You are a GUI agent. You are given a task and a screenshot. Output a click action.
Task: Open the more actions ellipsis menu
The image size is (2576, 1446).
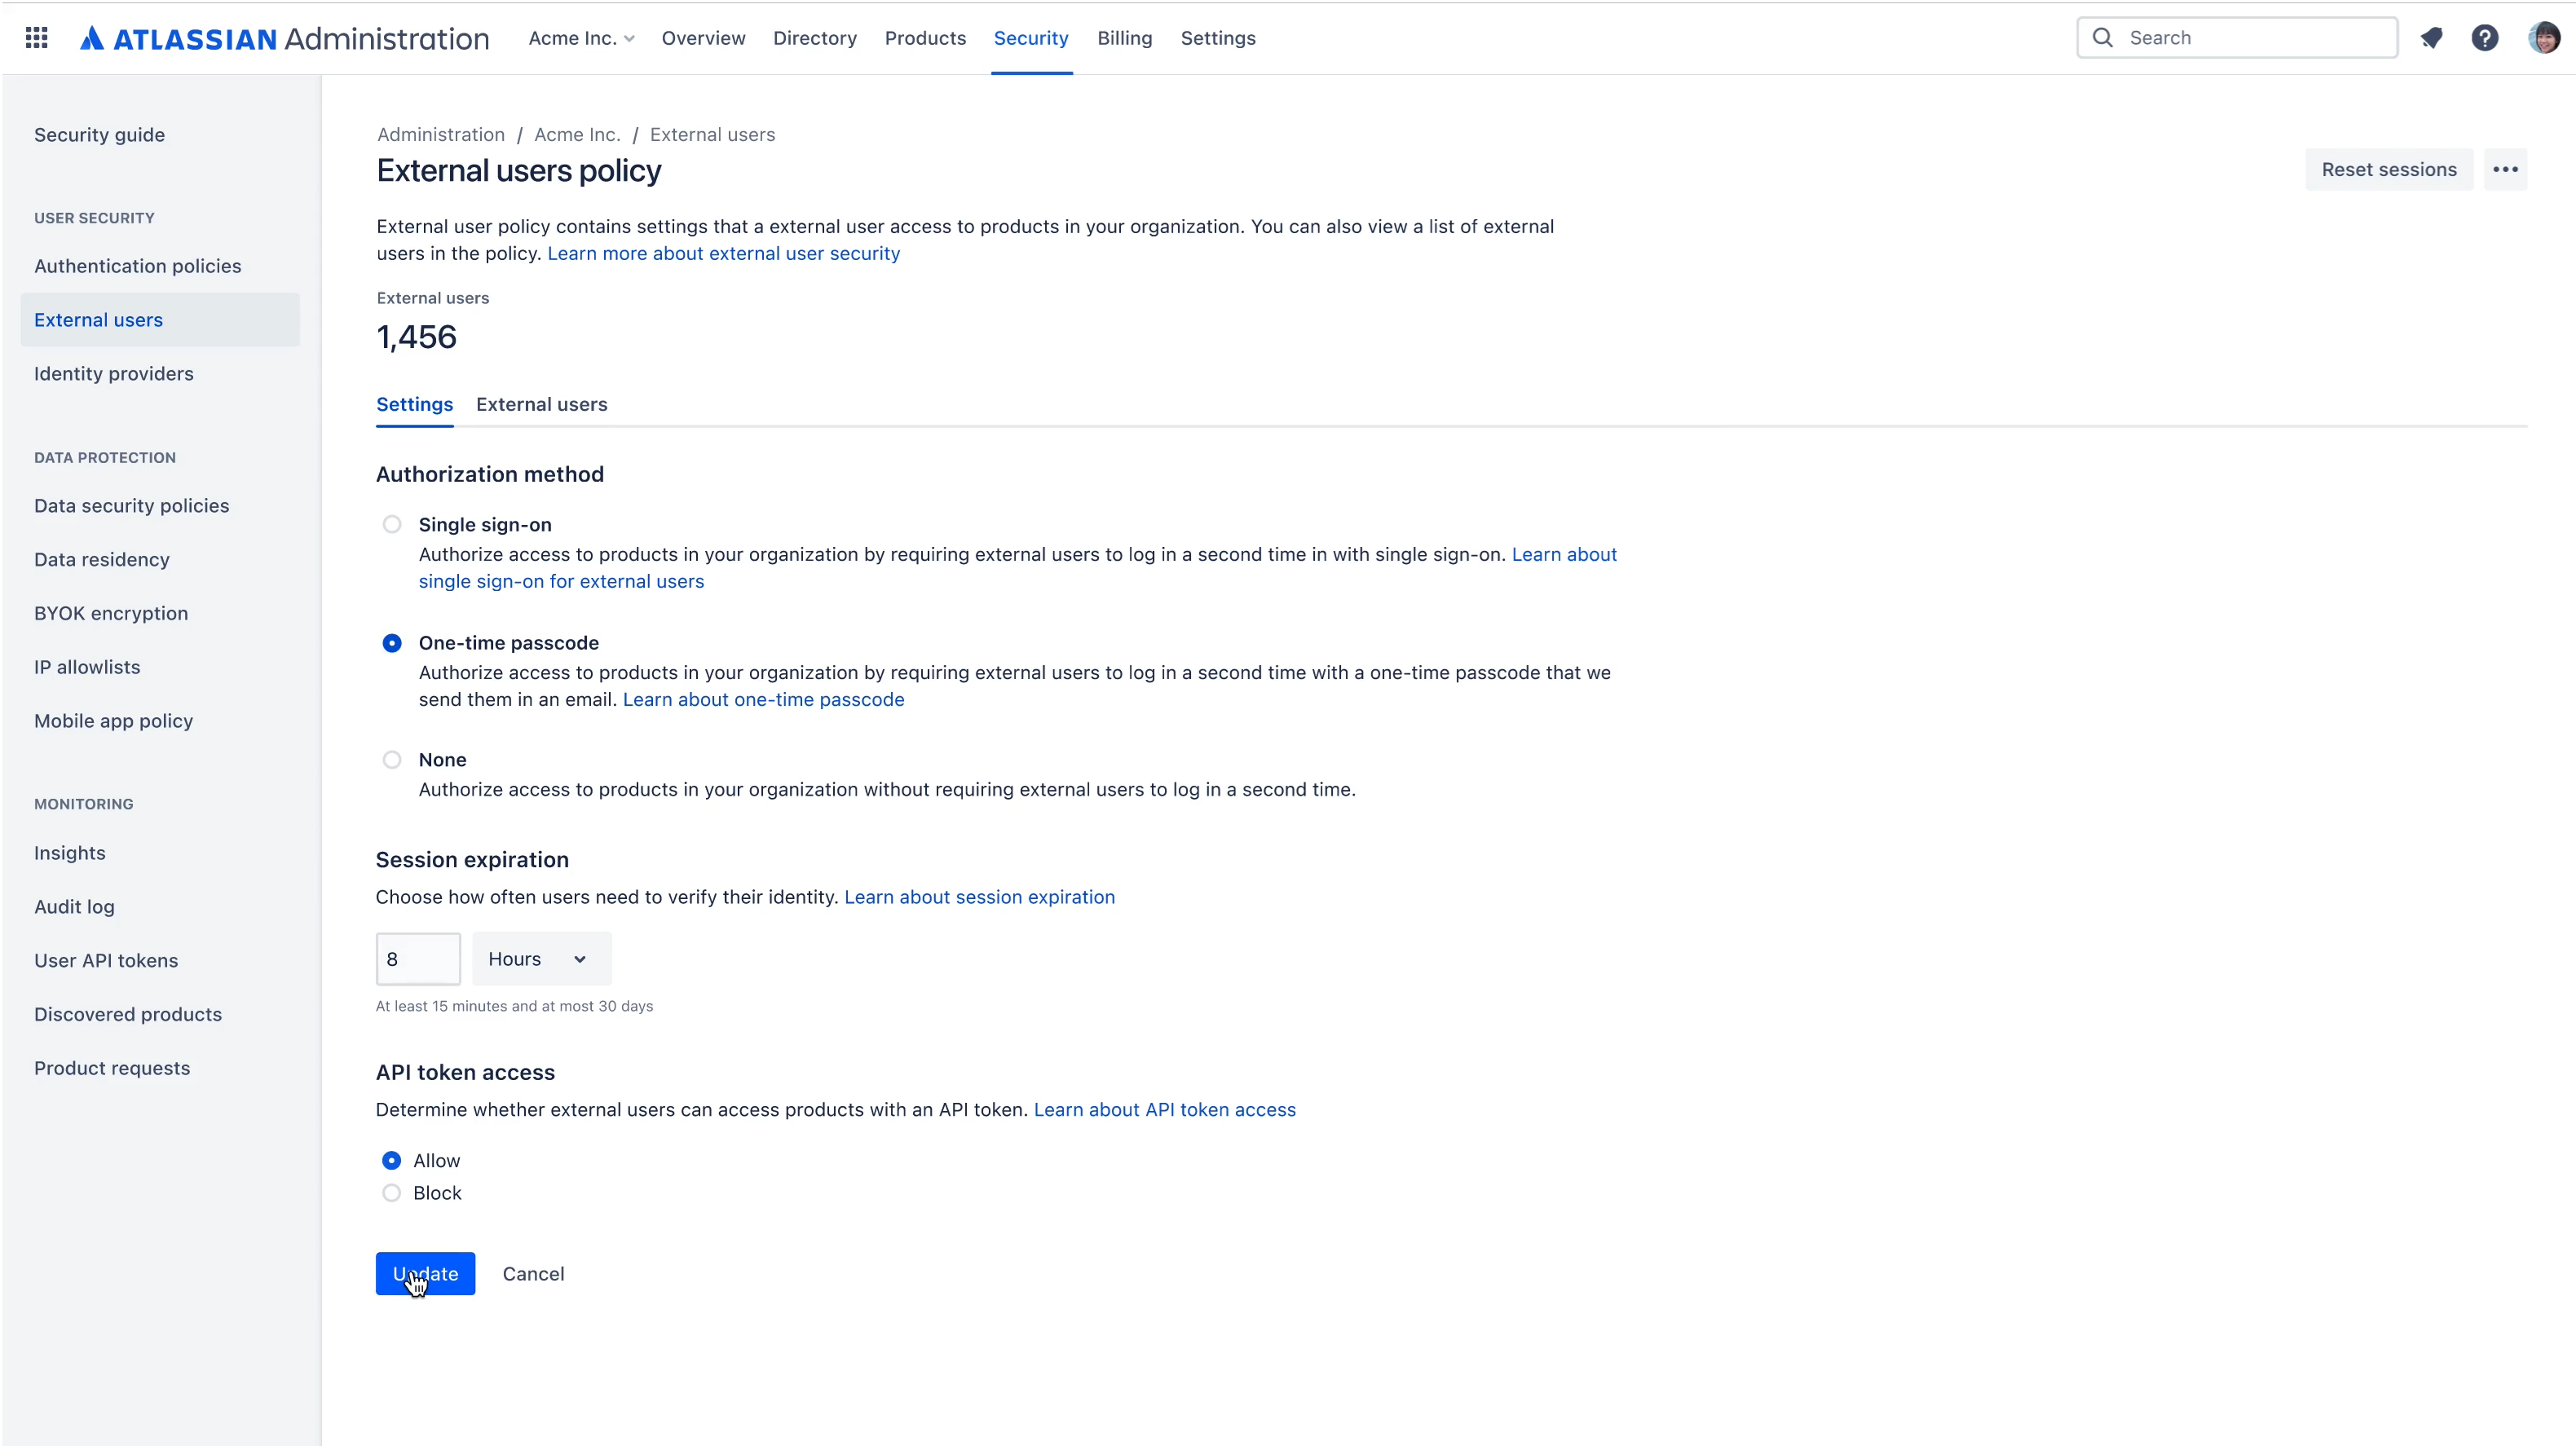2506,169
